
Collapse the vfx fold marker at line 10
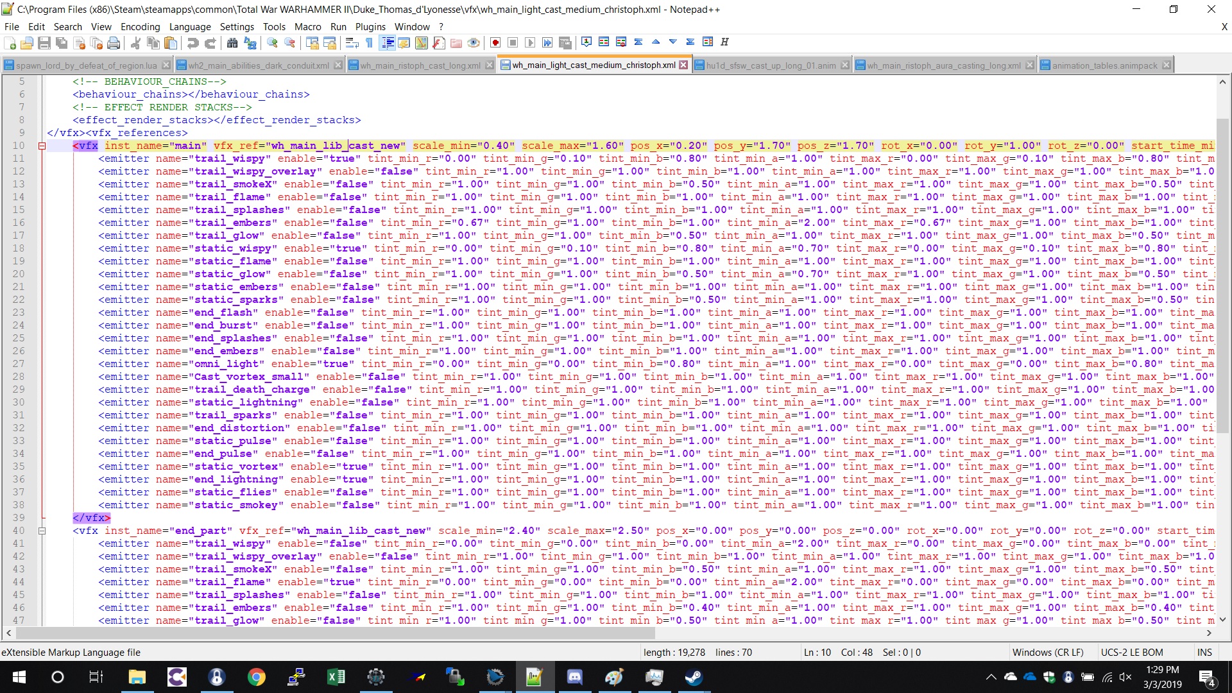pos(42,146)
